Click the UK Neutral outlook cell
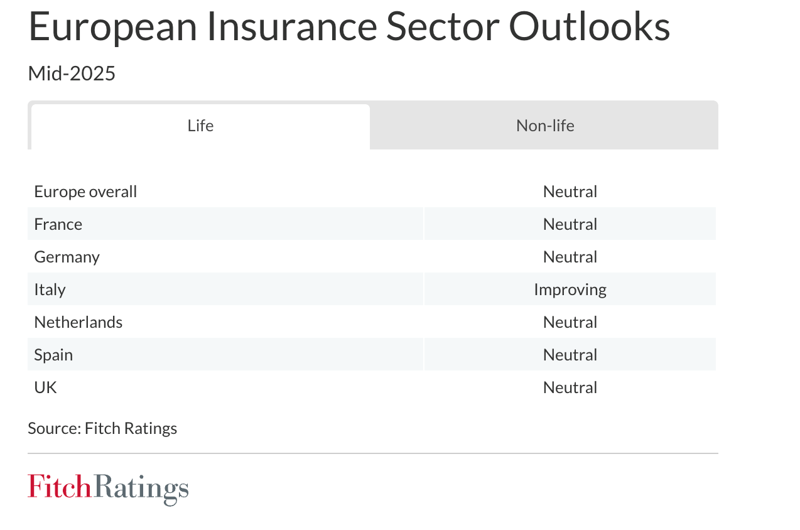 point(570,387)
